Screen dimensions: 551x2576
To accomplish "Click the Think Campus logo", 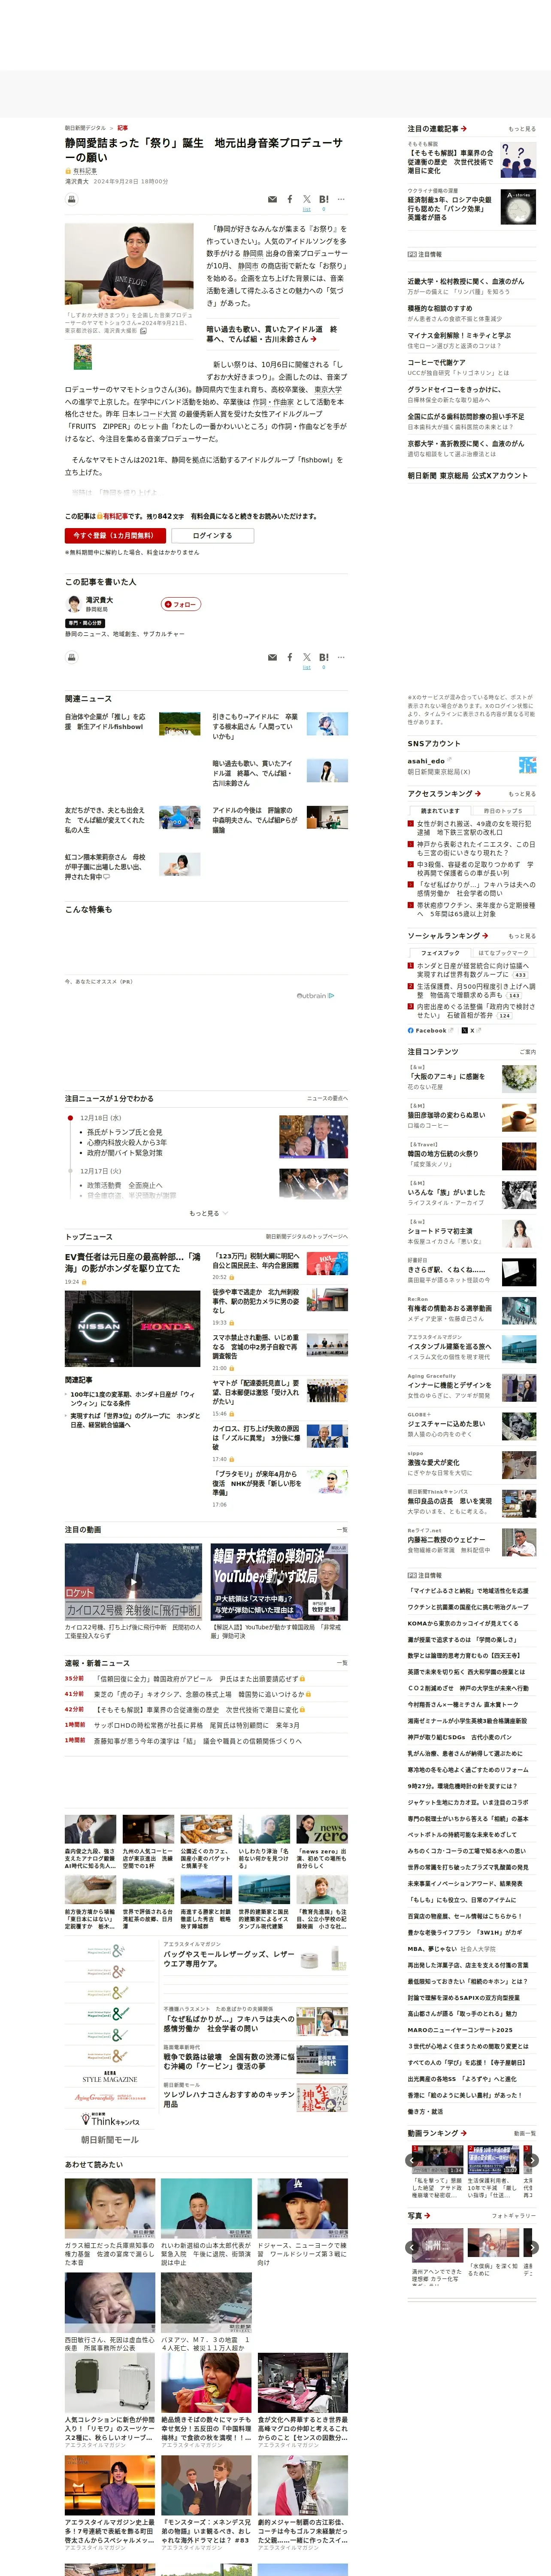I will tap(110, 2120).
